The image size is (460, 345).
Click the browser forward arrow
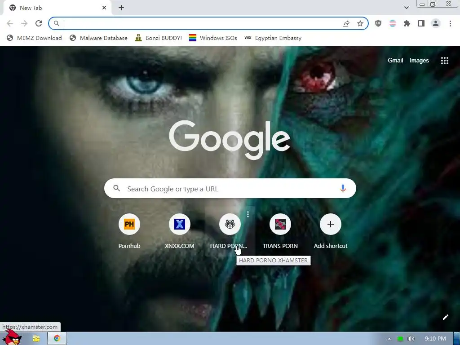tap(24, 23)
